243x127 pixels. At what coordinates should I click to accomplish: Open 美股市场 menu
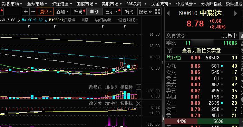pyautogui.click(x=111, y=4)
